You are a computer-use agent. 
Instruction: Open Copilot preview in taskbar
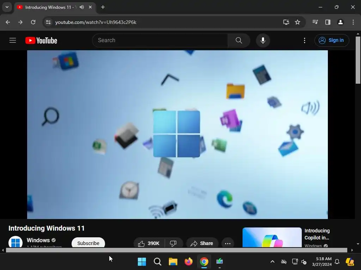350,262
